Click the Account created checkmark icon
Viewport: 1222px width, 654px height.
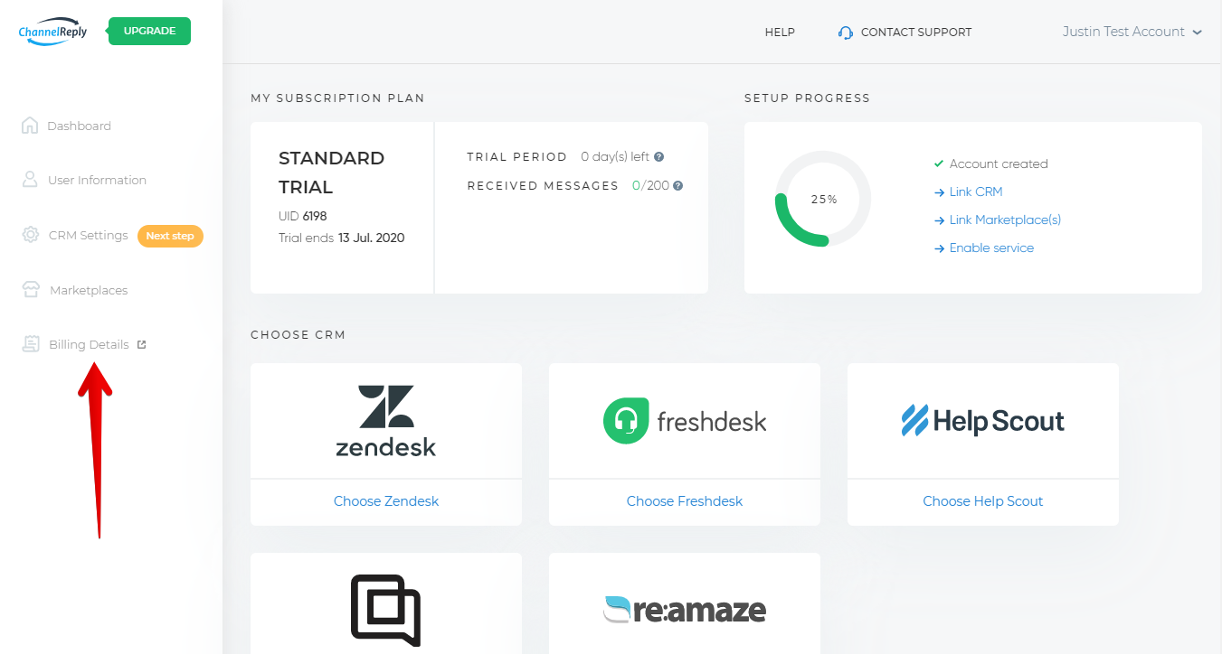(x=939, y=163)
